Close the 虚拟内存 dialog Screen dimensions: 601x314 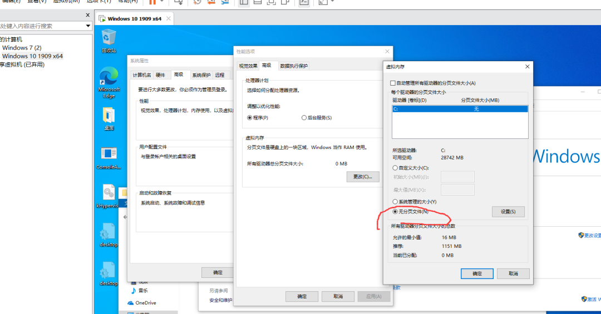(528, 67)
